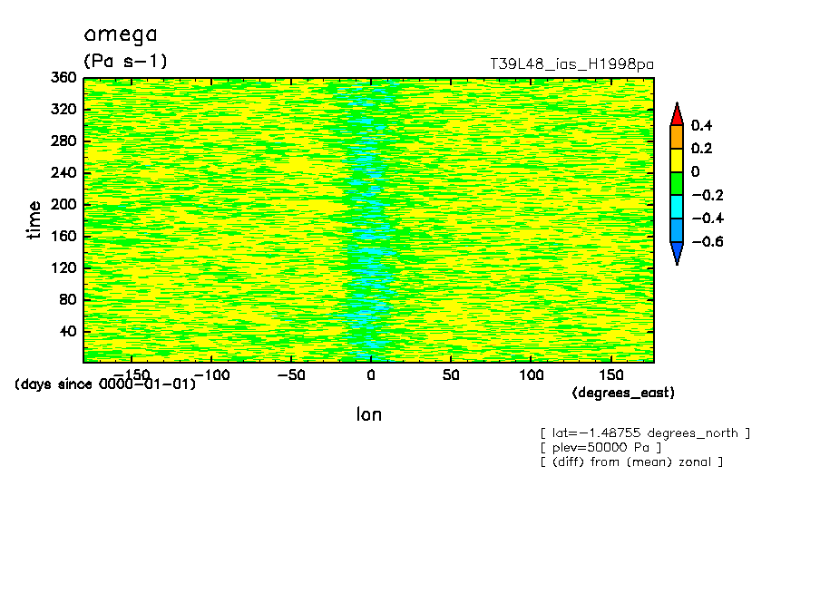
Task: Click the colorbar label -0.6
Action: click(x=708, y=241)
